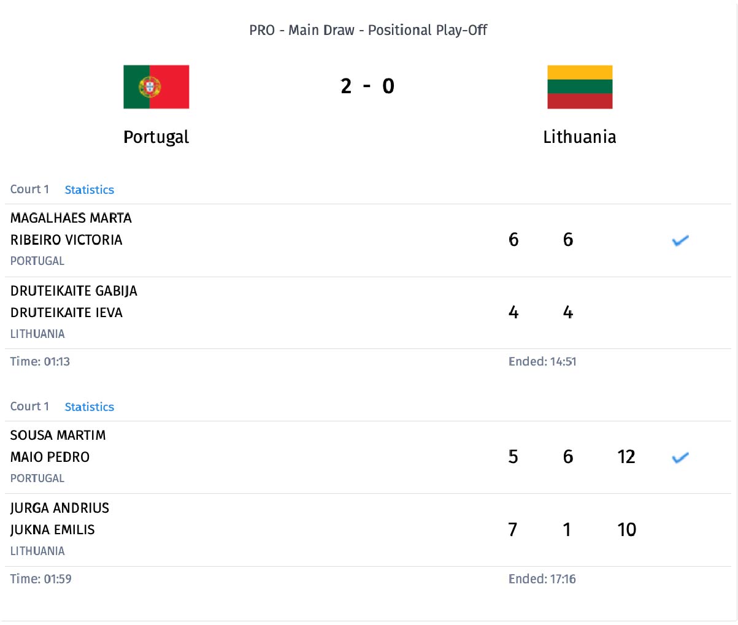Click the Ended 17:16 timestamp

click(x=542, y=579)
